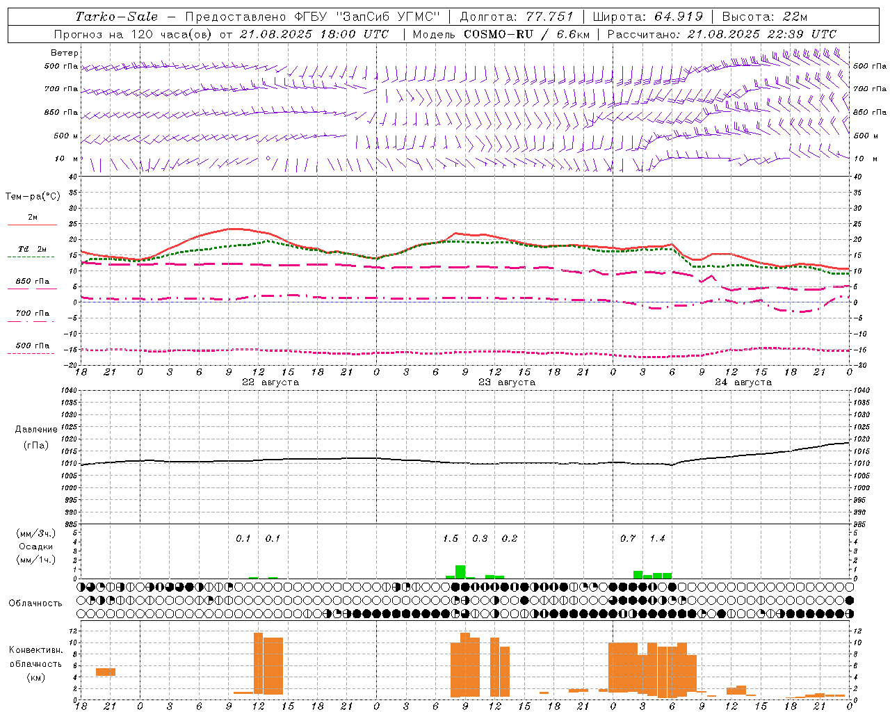Click the 1.5 precipitation amount value

click(451, 539)
